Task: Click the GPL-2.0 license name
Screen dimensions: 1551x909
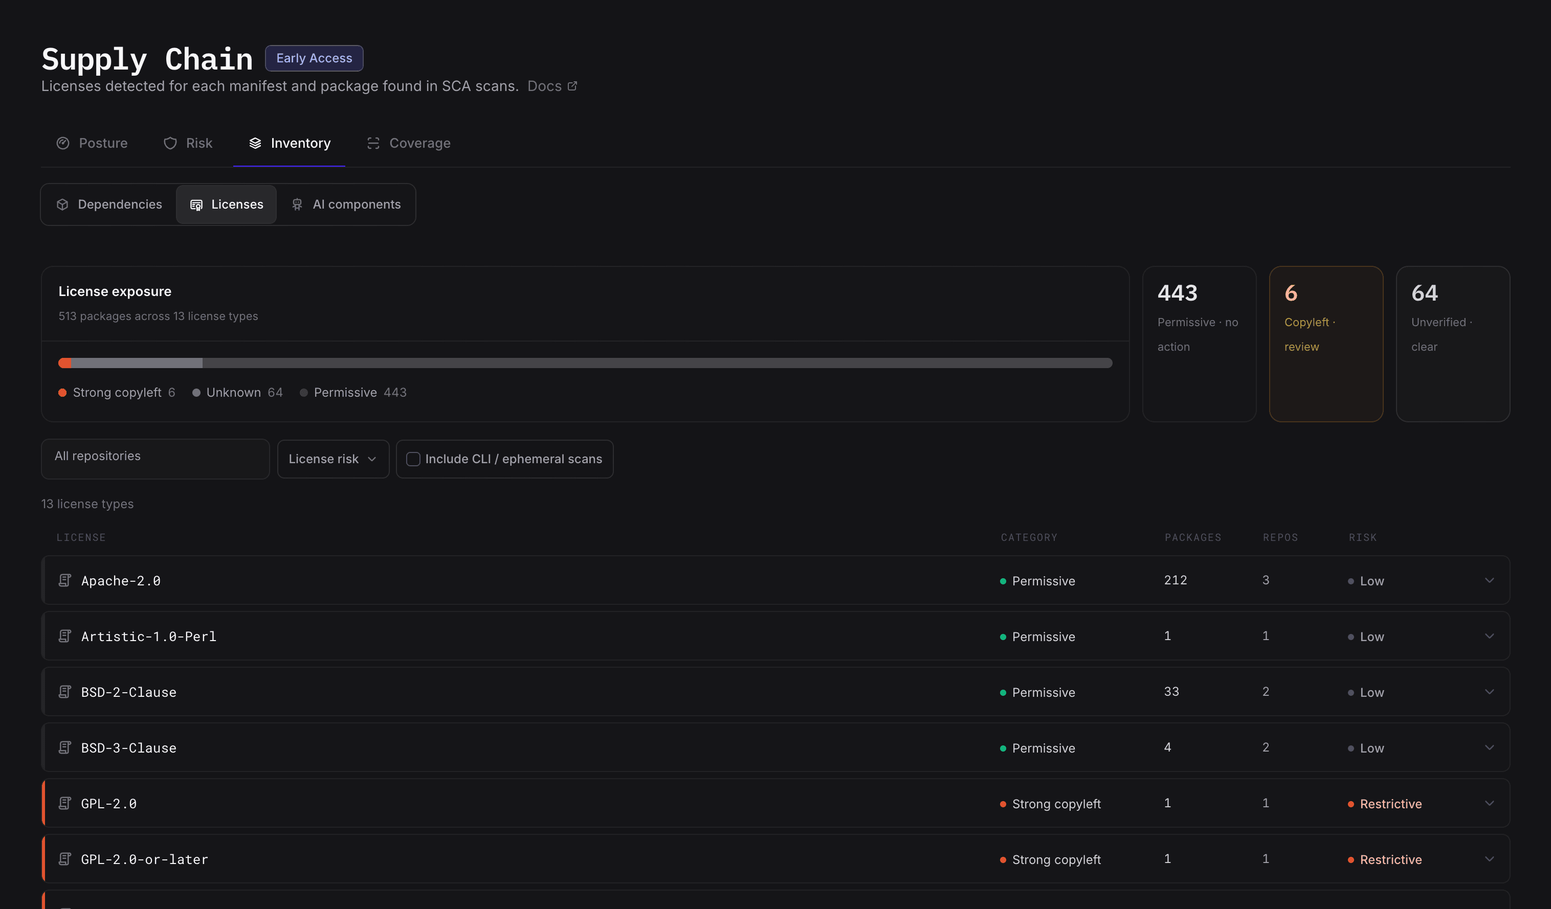Action: tap(109, 804)
